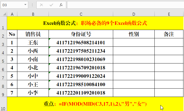Viewport: 184px width, 111px height.
Task: Click the 备注 header cell
Action: coord(169,34)
